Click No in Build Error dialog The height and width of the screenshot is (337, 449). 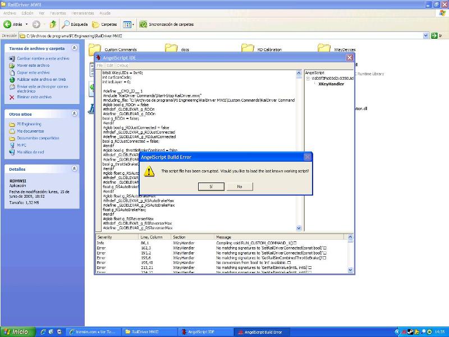[240, 186]
